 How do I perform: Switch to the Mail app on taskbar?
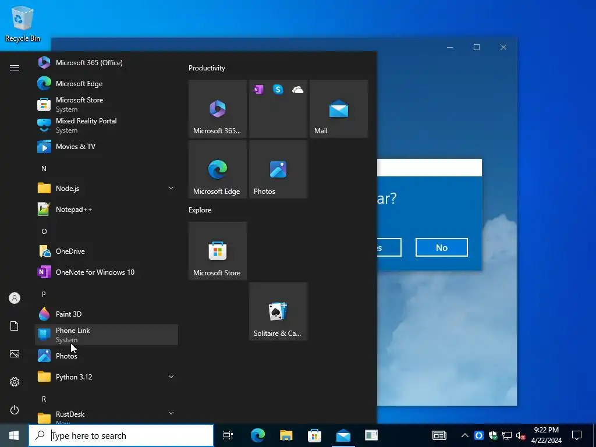coord(343,435)
